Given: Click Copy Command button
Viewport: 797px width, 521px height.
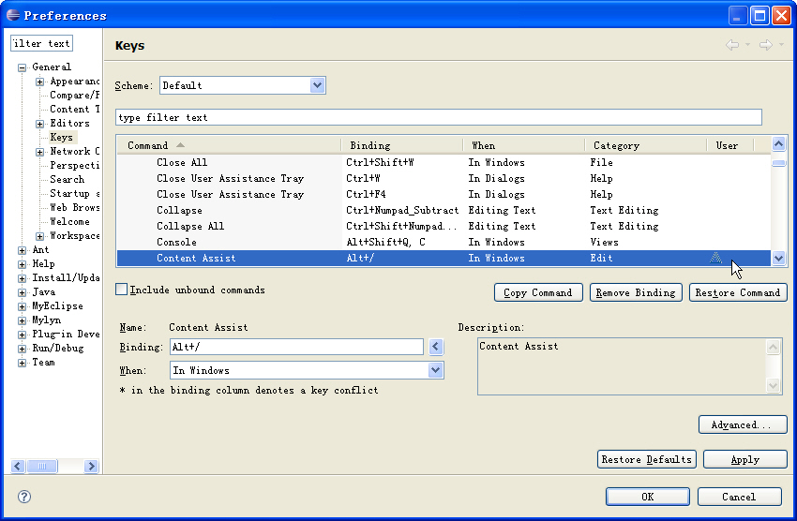Looking at the screenshot, I should tap(538, 292).
